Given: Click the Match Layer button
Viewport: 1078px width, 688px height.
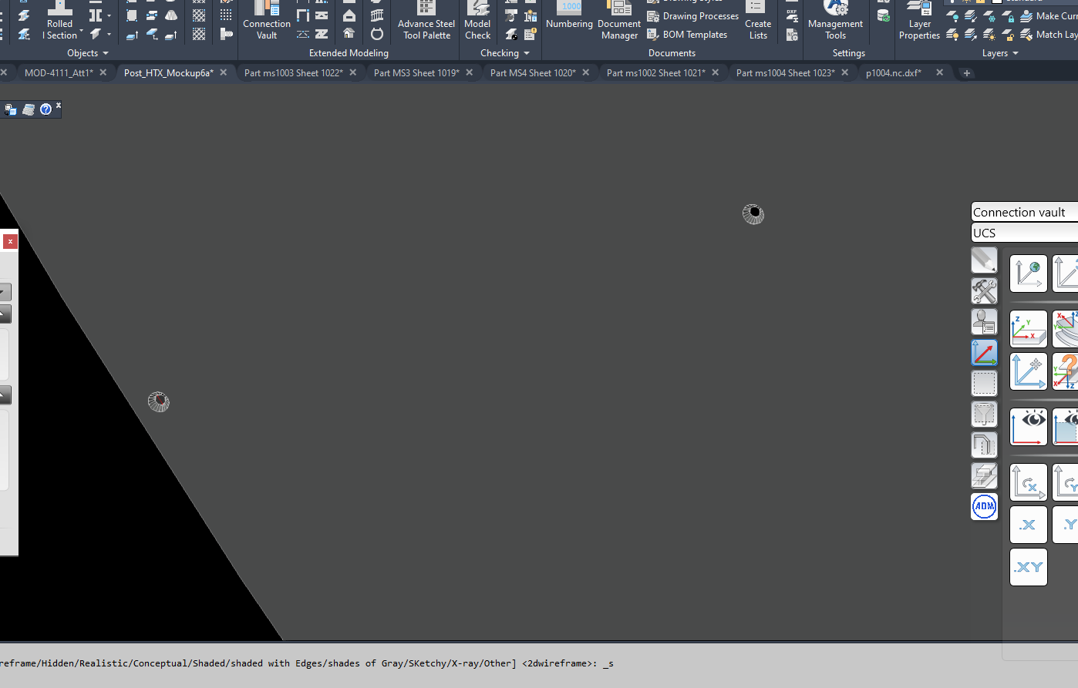Looking at the screenshot, I should click(x=1049, y=35).
